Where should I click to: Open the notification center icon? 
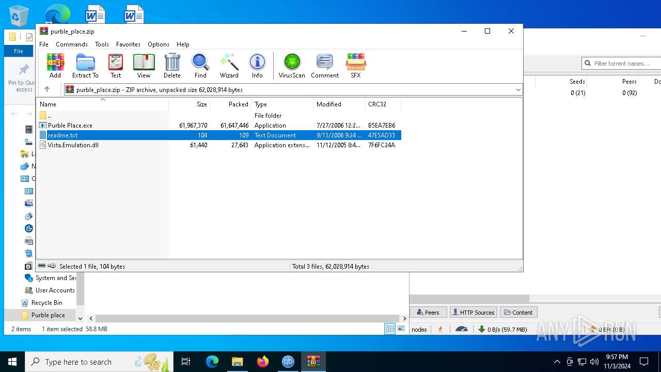tap(644, 362)
